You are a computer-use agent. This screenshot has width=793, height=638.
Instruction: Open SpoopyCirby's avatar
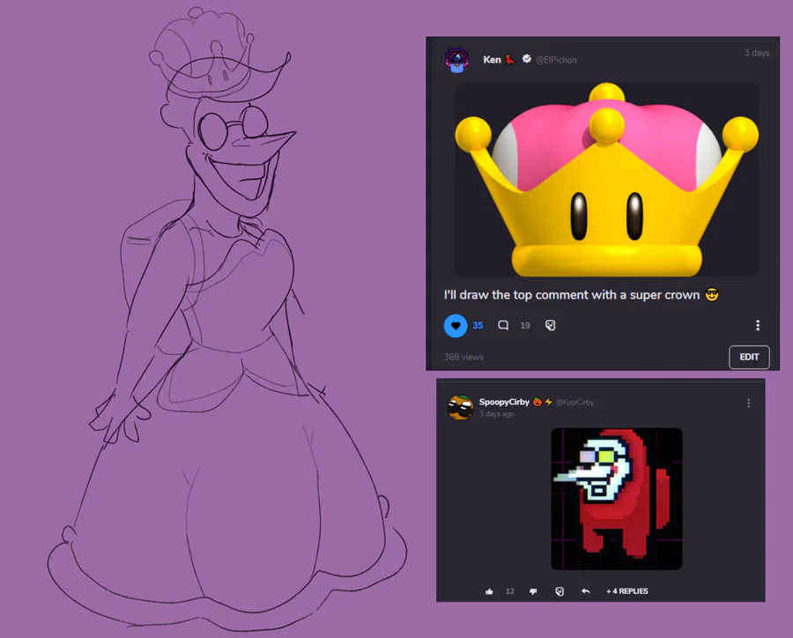tap(460, 407)
